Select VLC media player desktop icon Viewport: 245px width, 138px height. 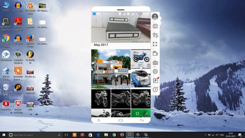coord(30,8)
